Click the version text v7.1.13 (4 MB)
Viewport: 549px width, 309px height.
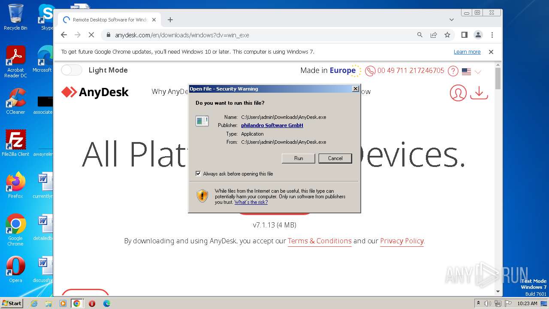click(x=274, y=225)
